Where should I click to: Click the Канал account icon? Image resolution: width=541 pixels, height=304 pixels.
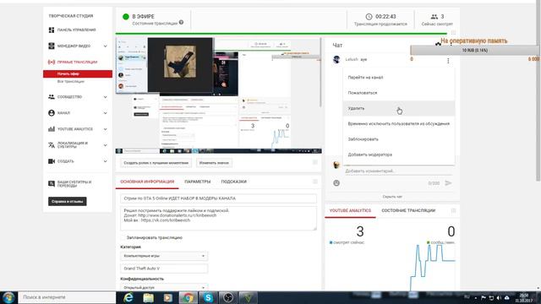pyautogui.click(x=52, y=112)
